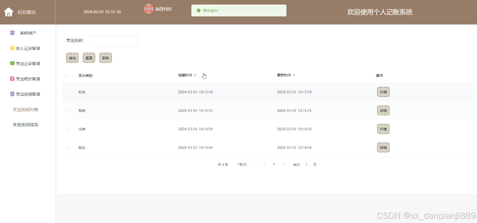The width and height of the screenshot is (477, 223).
Task: Check the 住房 row checkbox
Action: click(x=68, y=129)
